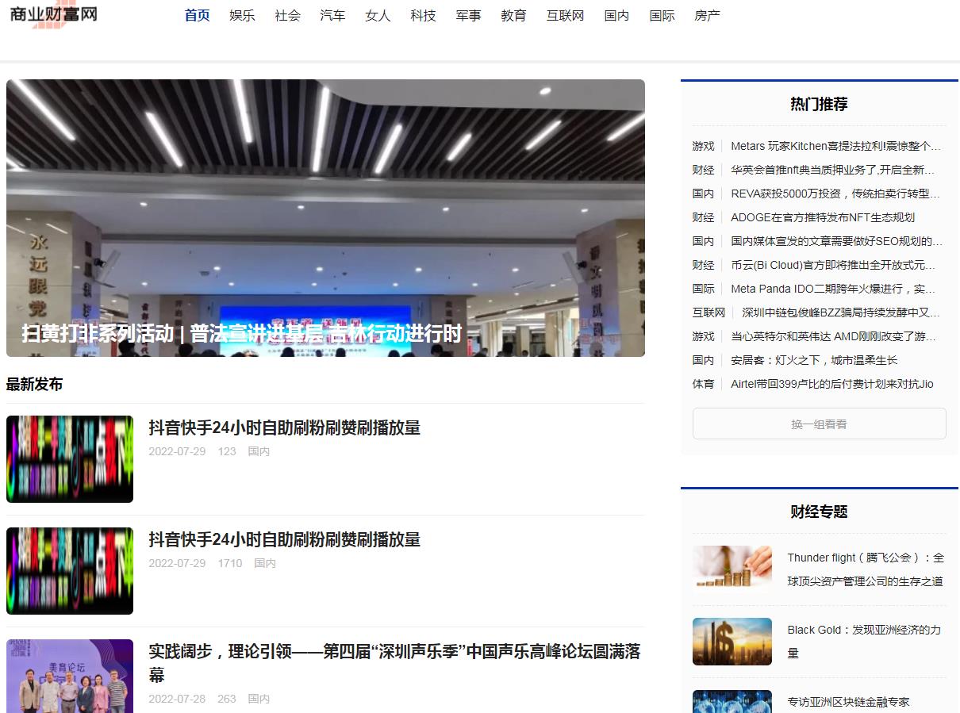
Task: Open 当心英特尔和英伟达 AMD article
Action: point(834,336)
